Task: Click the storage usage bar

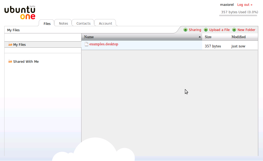Action: 238,16
